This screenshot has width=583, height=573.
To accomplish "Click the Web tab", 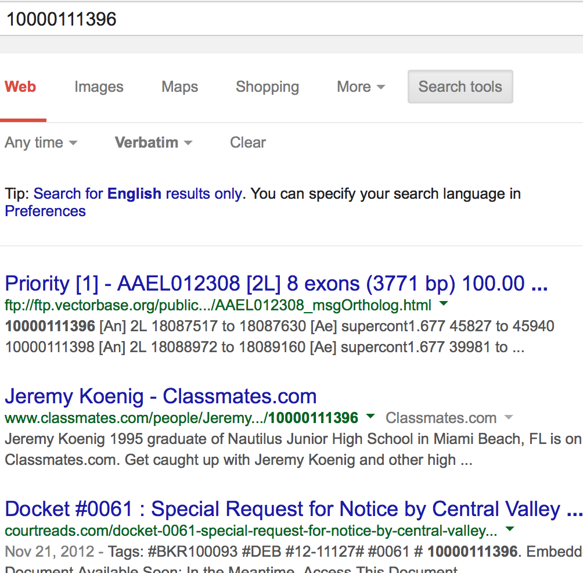I will tap(21, 87).
